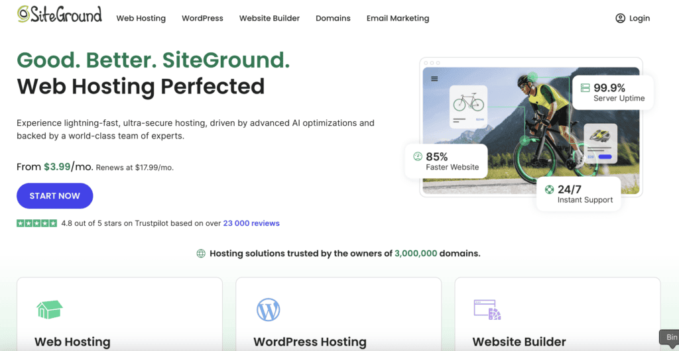Viewport: 679px width, 351px height.
Task: Click the speedometer icon beside 85%
Action: pos(418,156)
